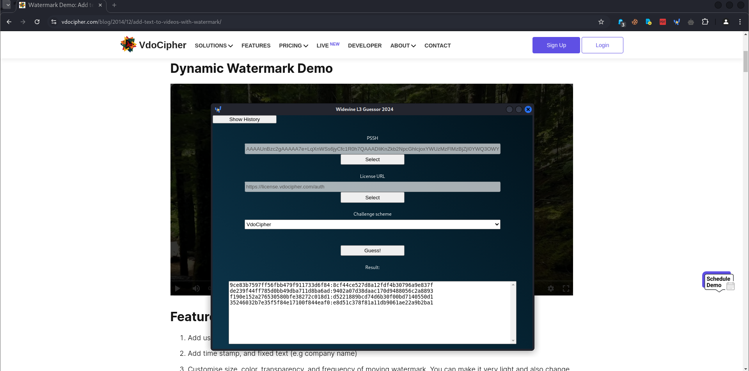
Task: Click the Guess! button
Action: [373, 251]
